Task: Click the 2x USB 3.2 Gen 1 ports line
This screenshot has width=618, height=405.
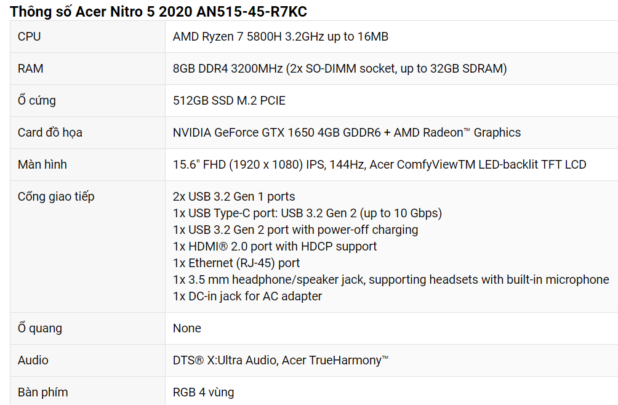Action: point(234,196)
